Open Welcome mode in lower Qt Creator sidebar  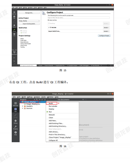point(16,104)
